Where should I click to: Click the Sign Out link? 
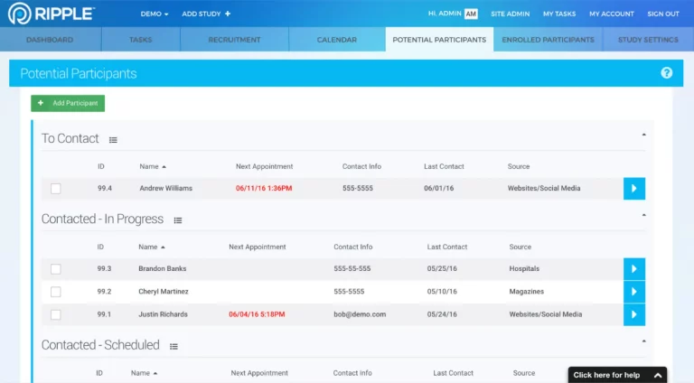tap(663, 14)
